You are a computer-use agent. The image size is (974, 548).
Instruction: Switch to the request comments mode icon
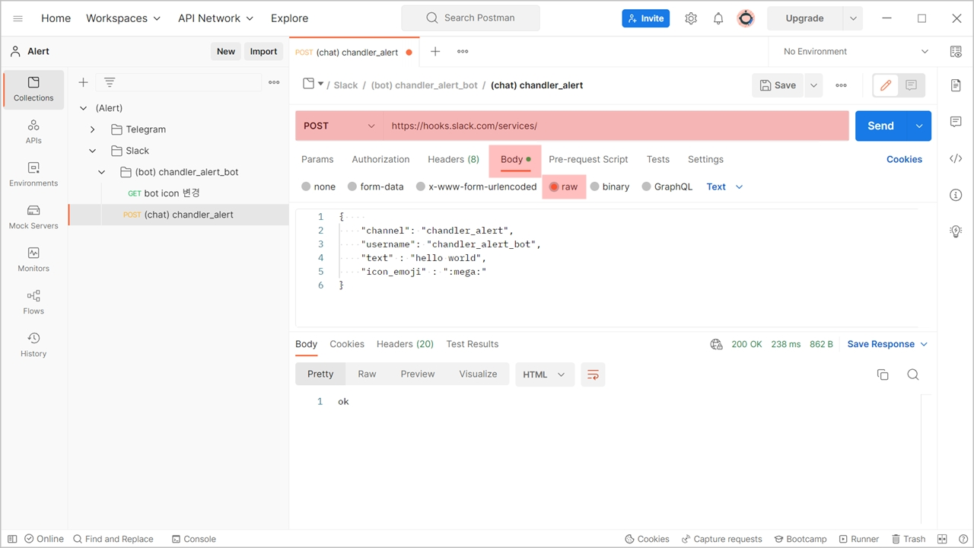[x=911, y=85]
